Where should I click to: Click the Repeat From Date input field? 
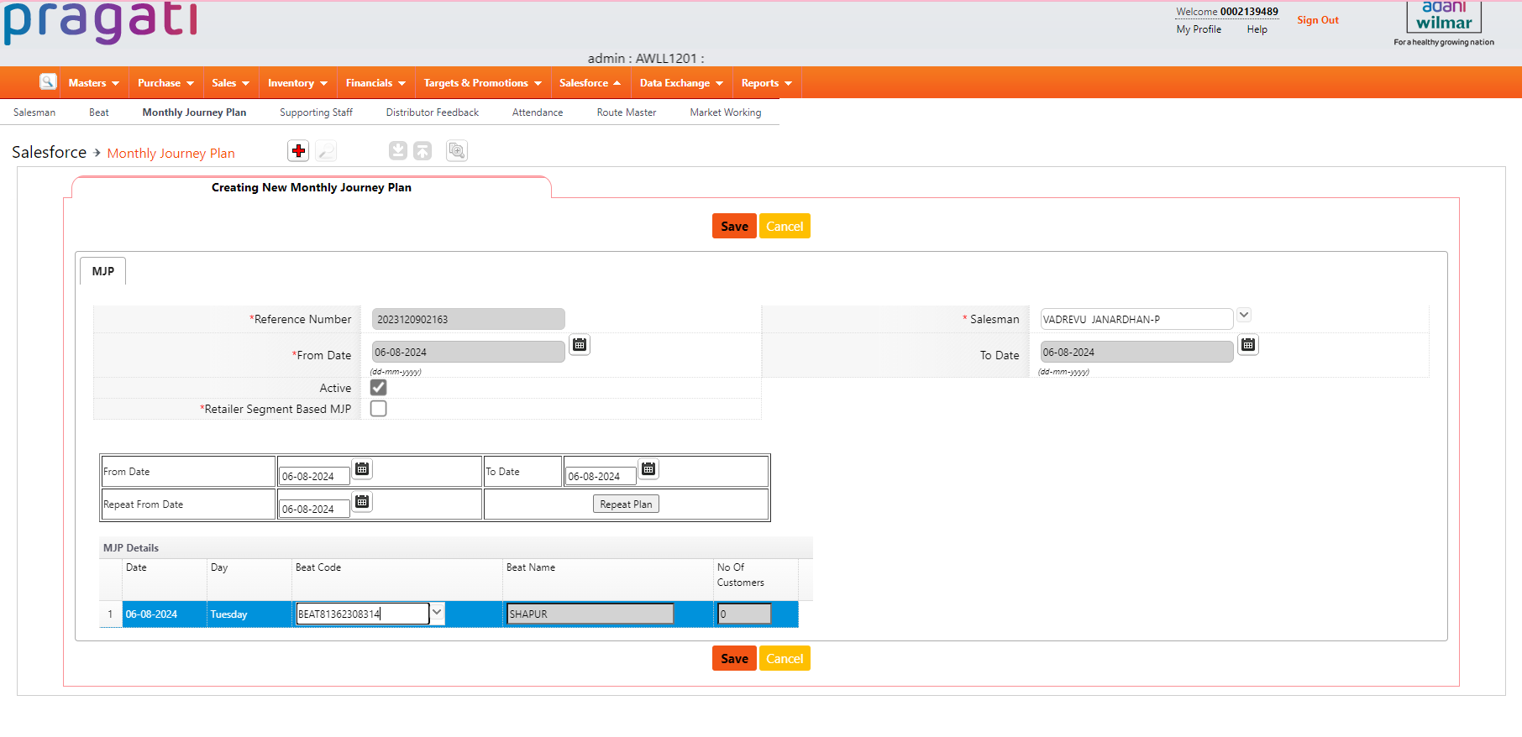tap(314, 509)
